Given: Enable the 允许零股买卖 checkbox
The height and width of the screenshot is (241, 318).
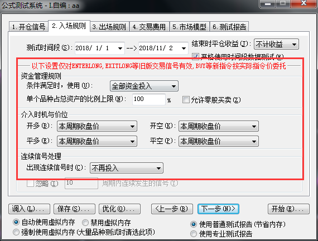Looking at the screenshot, I should [186, 100].
